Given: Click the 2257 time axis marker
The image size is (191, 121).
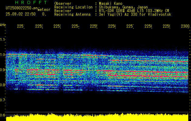Looking at the screenshot, I should tap(130, 26).
